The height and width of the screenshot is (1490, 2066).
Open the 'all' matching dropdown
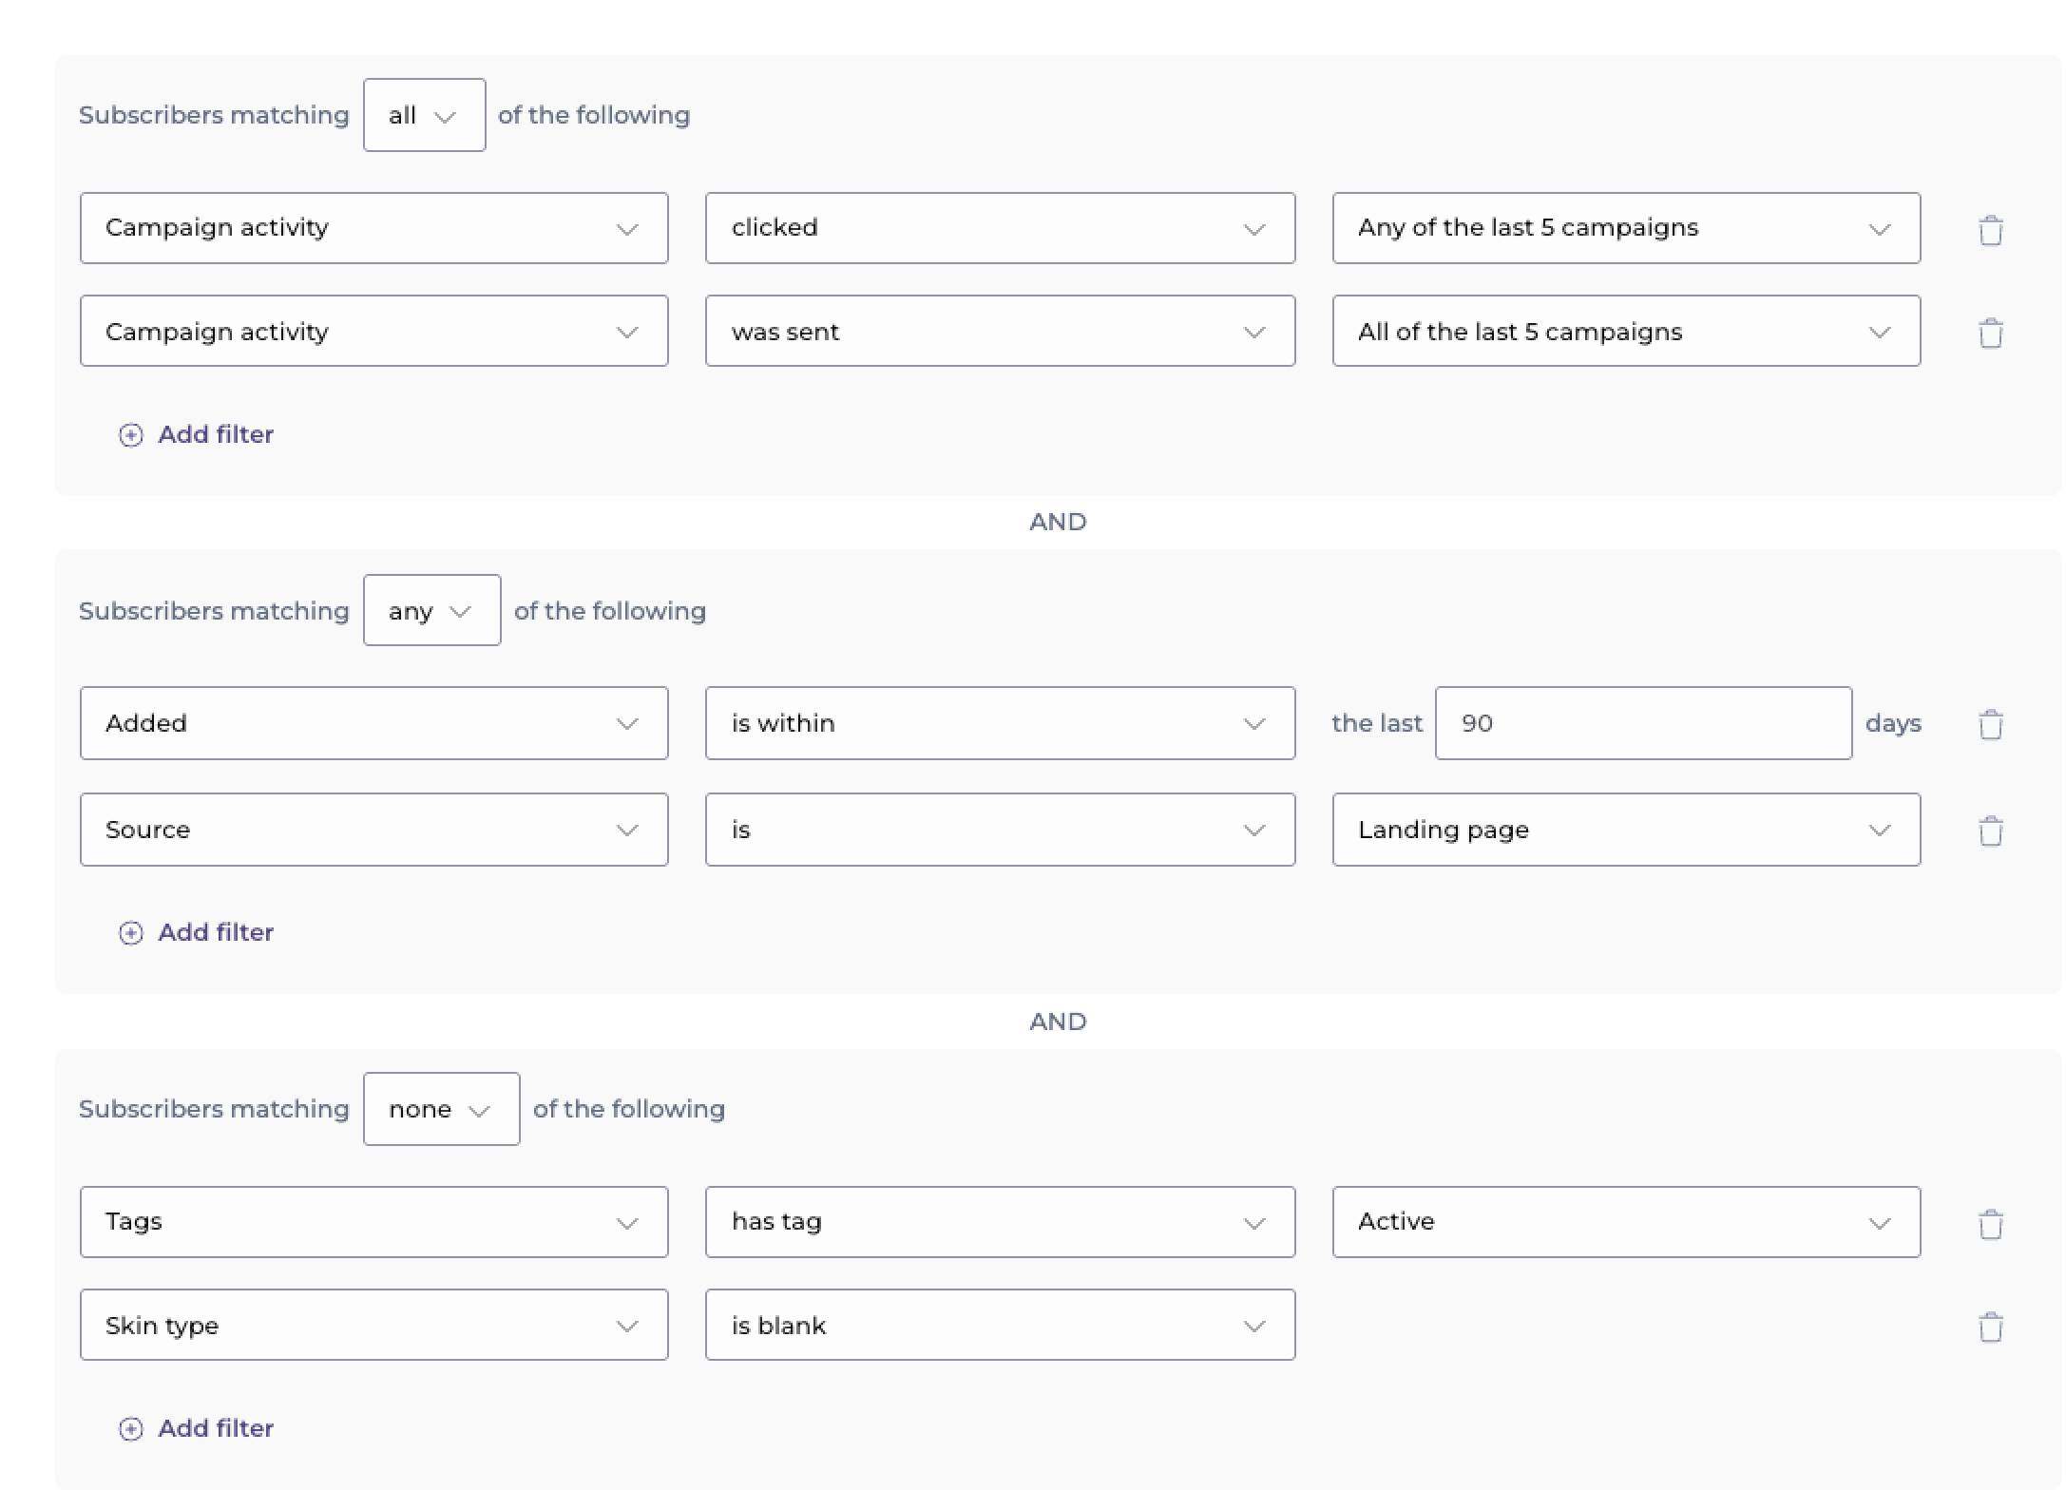point(424,115)
